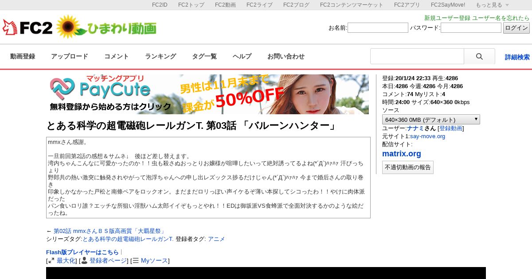
Task: Select ヘルプ in navigation
Action: pos(242,56)
